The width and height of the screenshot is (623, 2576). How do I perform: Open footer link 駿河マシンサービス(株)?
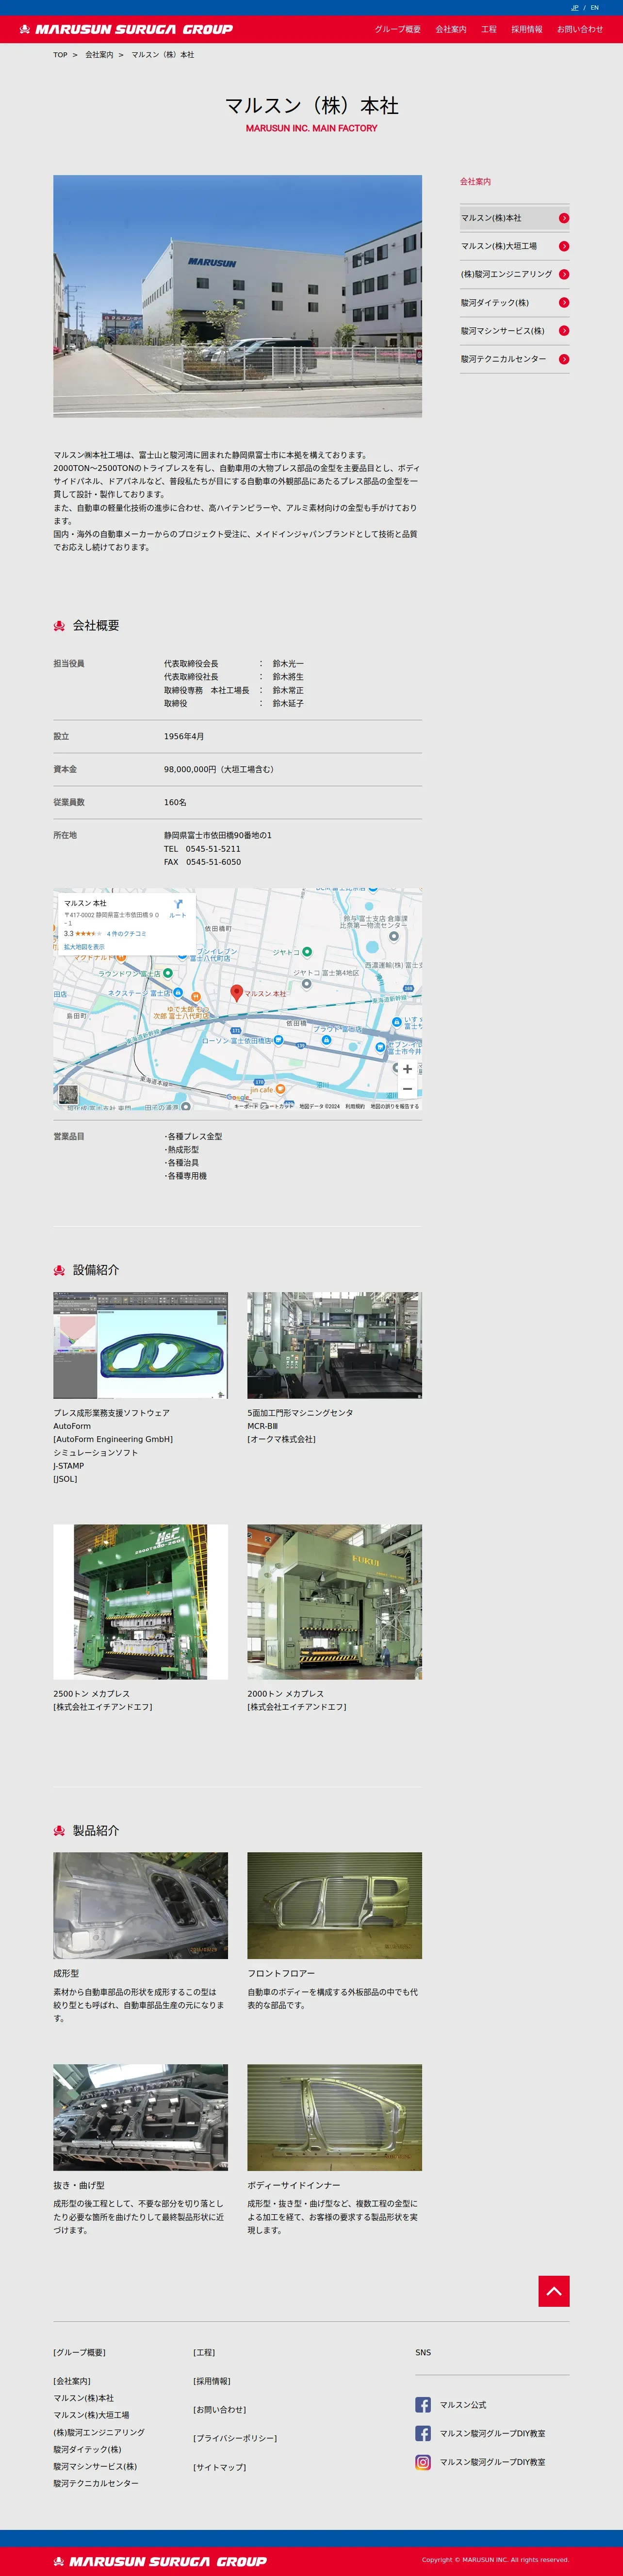(95, 2466)
